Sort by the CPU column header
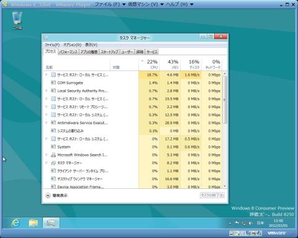The height and width of the screenshot is (238, 298). coord(149,64)
